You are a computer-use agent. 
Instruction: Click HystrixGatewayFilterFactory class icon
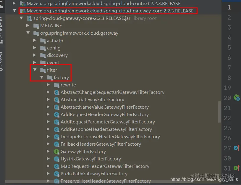point(56,159)
